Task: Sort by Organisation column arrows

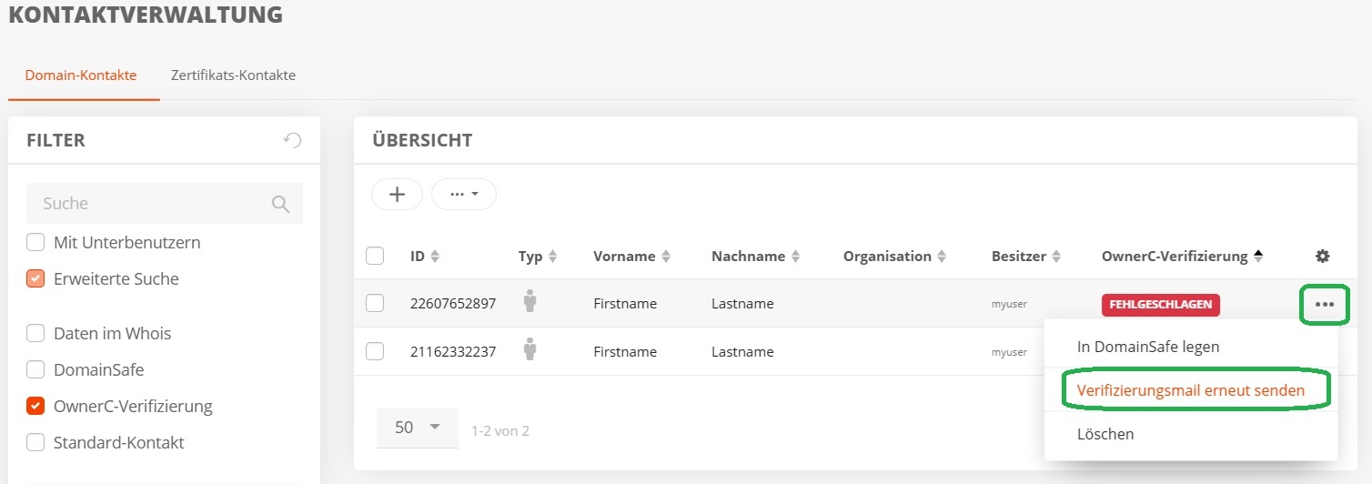Action: (942, 257)
